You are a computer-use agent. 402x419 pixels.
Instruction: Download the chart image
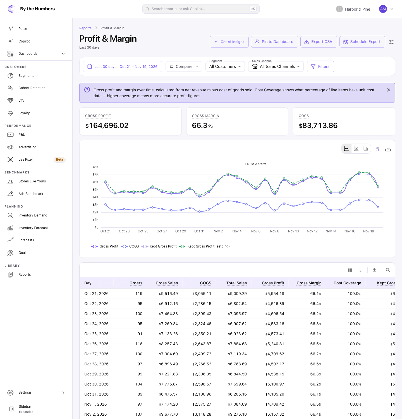coord(388,149)
